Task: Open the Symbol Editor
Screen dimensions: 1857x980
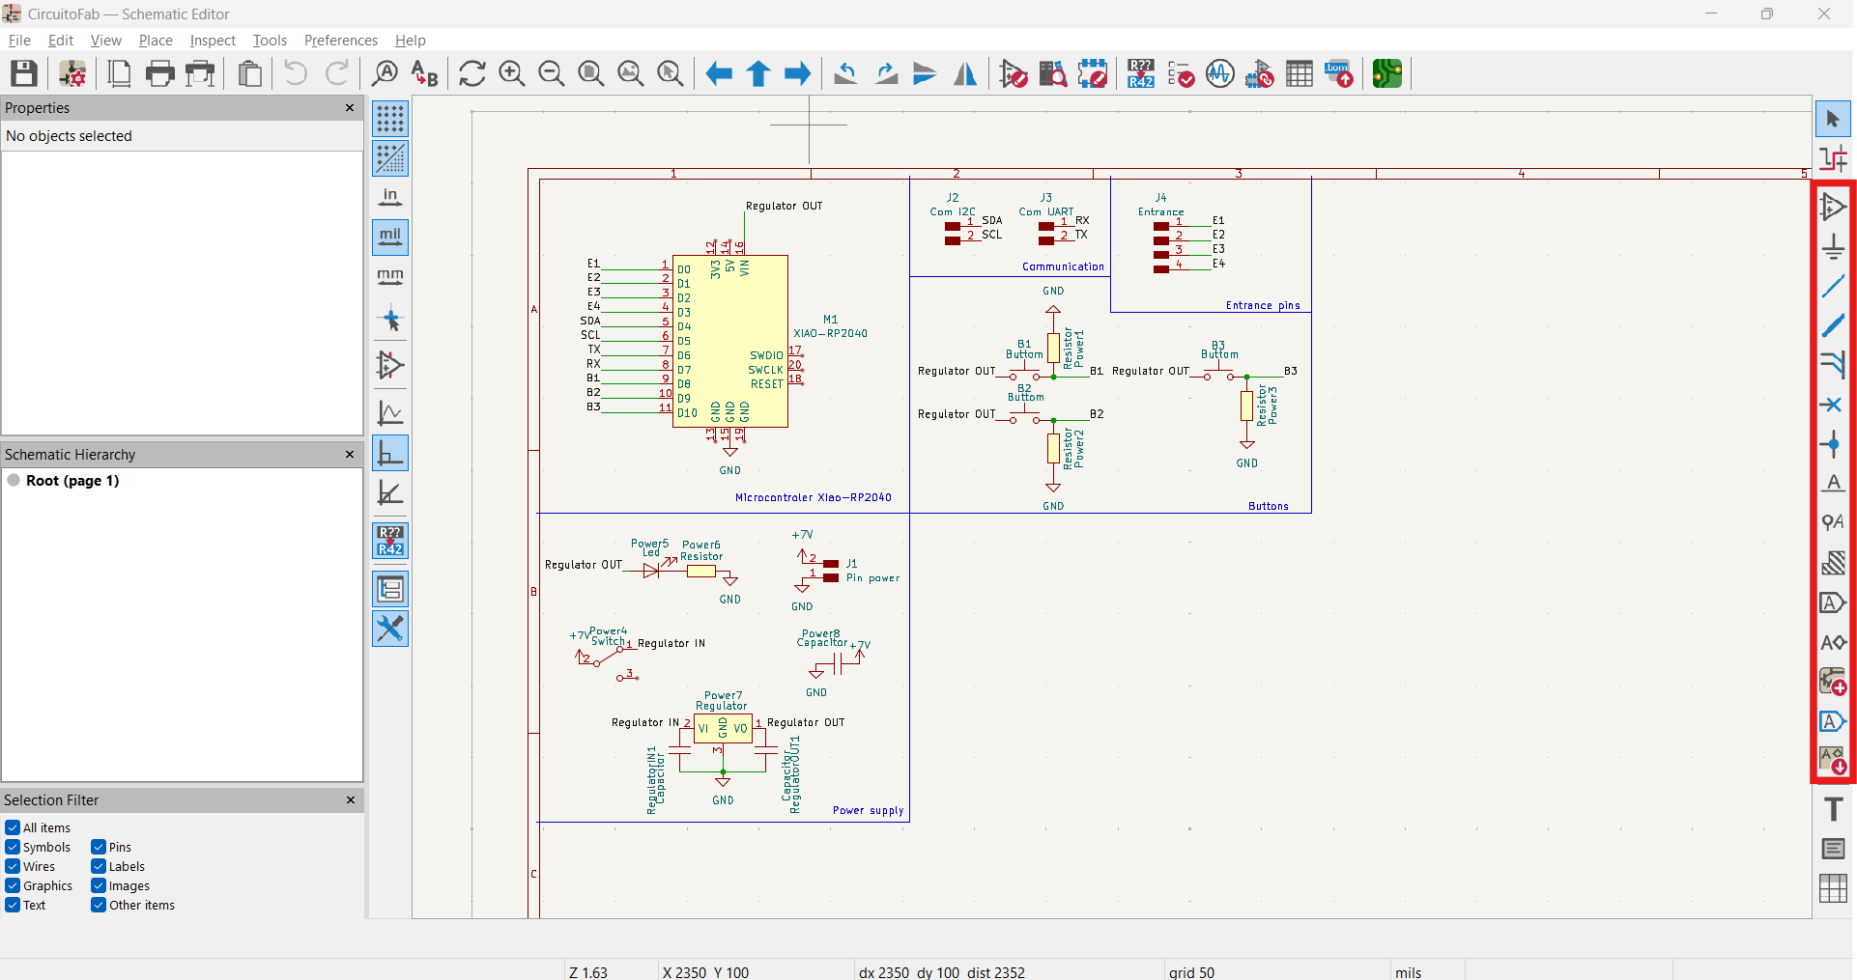Action: point(1014,73)
